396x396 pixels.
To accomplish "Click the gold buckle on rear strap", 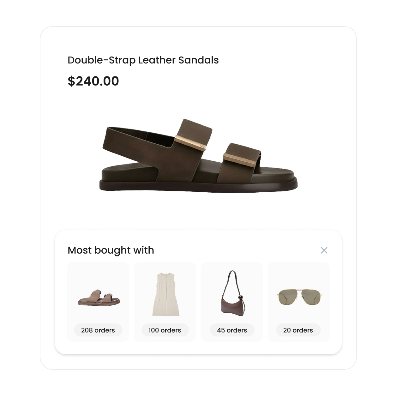I will tap(190, 143).
